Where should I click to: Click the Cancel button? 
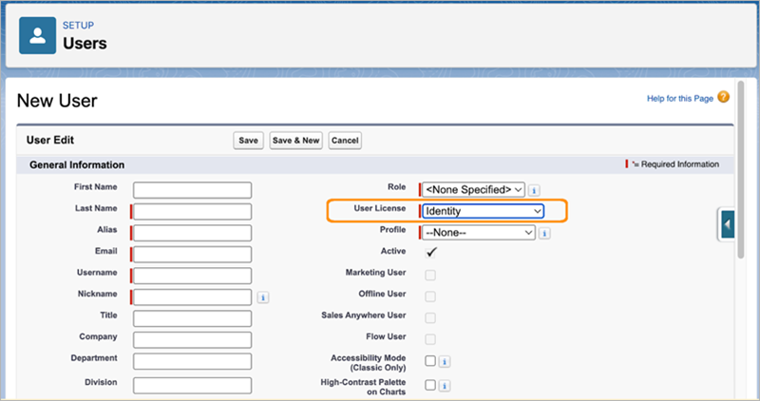[345, 141]
